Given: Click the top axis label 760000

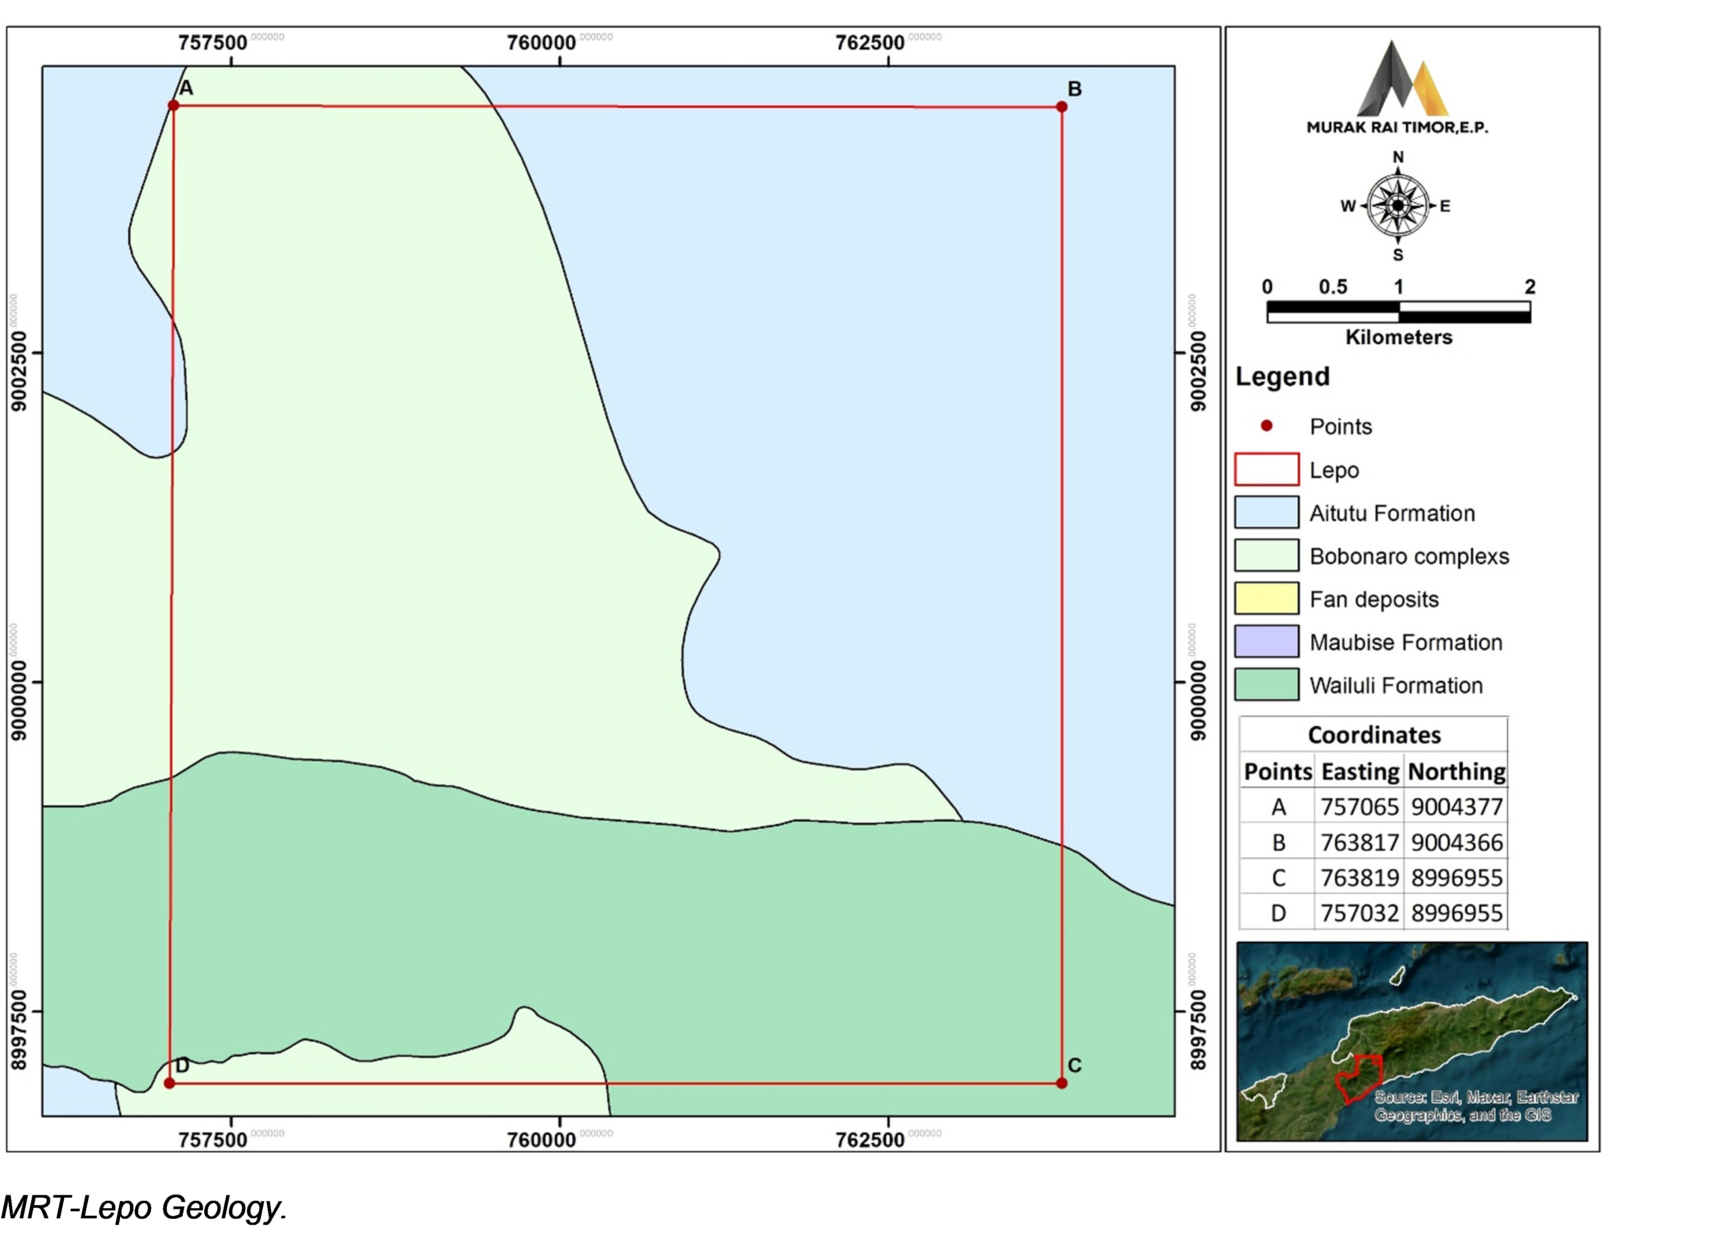Looking at the screenshot, I should point(541,43).
